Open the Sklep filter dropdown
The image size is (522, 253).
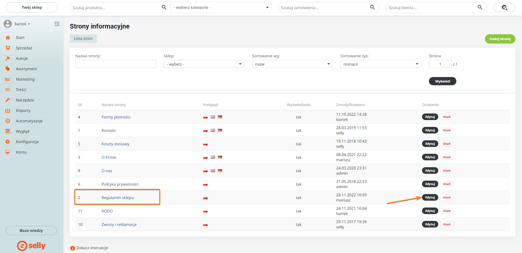point(204,64)
